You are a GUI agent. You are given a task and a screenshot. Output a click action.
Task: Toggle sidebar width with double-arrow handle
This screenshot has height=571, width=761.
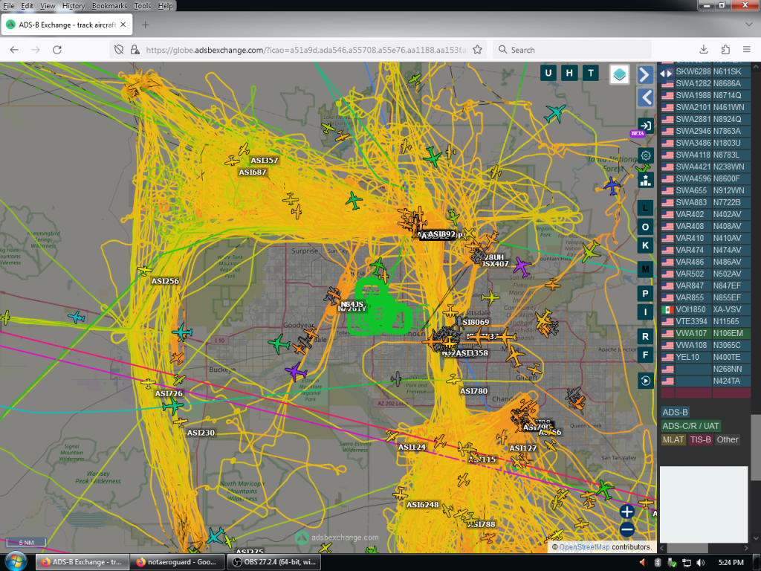(666, 74)
